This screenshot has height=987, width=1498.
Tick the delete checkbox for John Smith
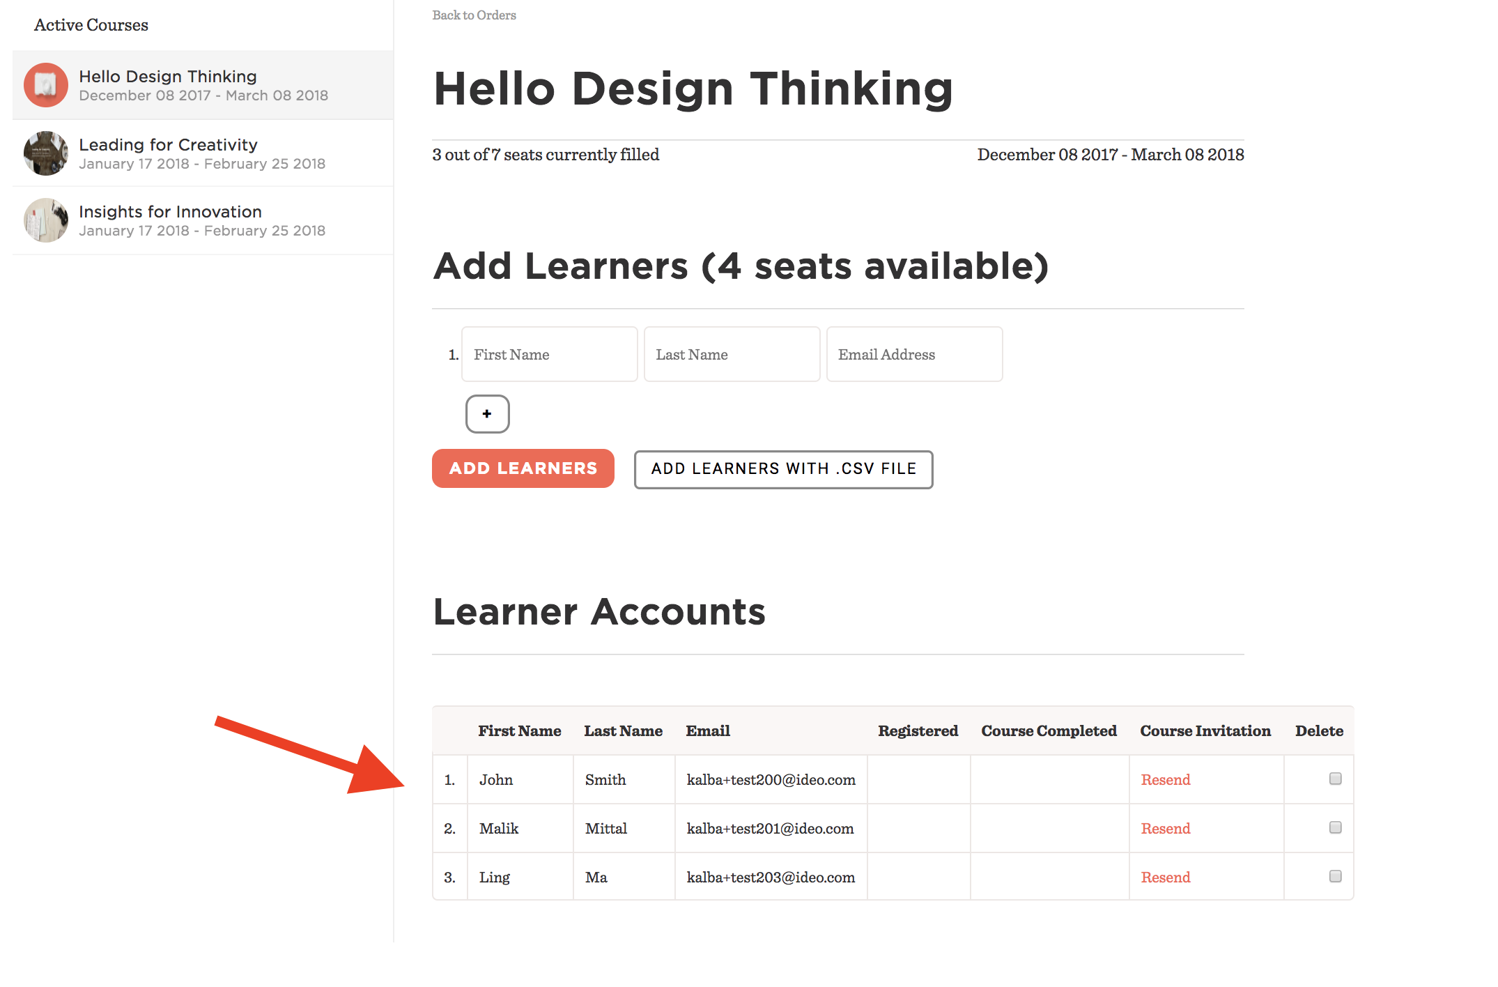pyautogui.click(x=1335, y=779)
